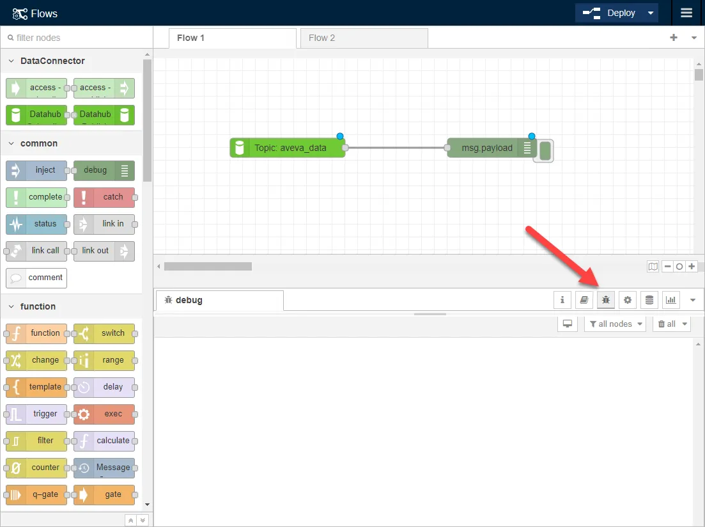Image resolution: width=705 pixels, height=527 pixels.
Task: Select the inject node in palette
Action: point(36,170)
